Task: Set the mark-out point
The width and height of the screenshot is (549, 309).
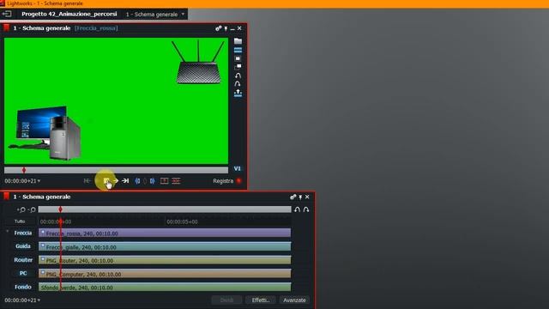Action: click(153, 181)
